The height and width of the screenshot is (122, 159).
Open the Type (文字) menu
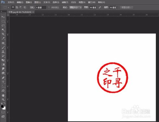click(x=47, y=2)
